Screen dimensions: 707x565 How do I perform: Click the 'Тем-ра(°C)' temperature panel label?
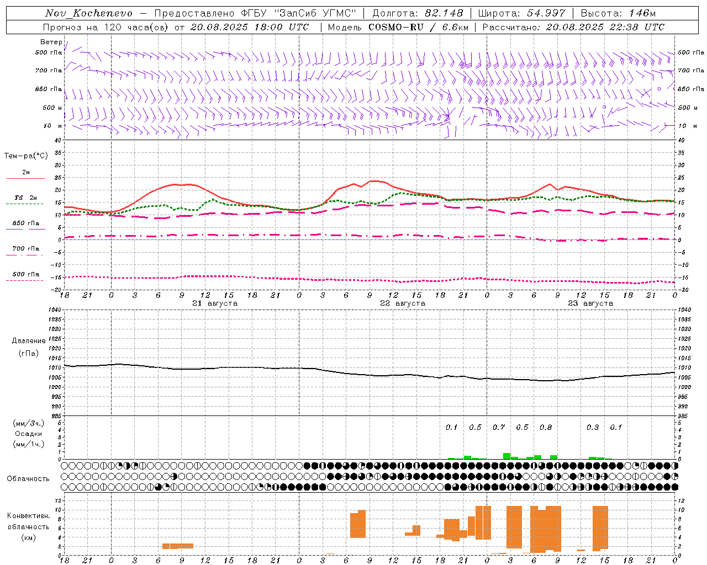pos(26,156)
